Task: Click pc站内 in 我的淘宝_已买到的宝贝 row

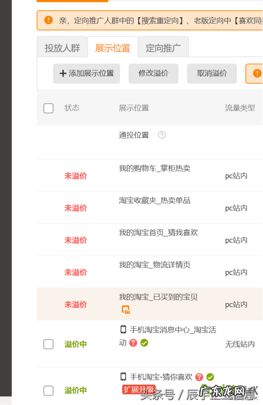Action: pyautogui.click(x=236, y=305)
